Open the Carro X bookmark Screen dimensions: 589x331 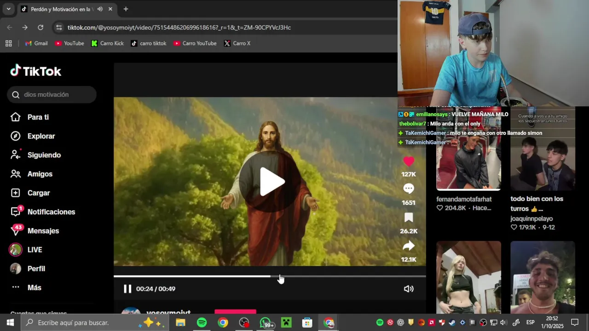pos(237,43)
